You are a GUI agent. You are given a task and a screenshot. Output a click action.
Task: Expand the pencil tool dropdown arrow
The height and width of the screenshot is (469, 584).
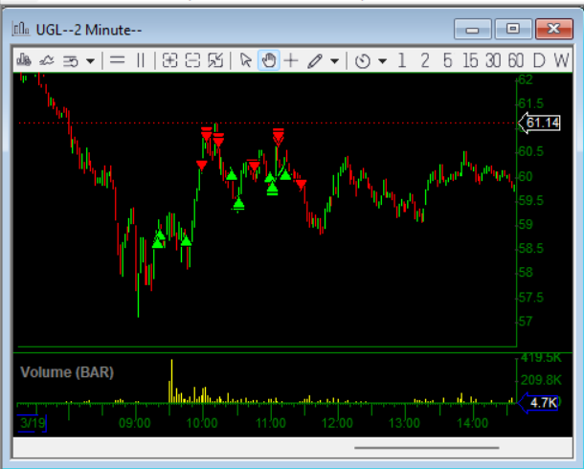pyautogui.click(x=335, y=60)
